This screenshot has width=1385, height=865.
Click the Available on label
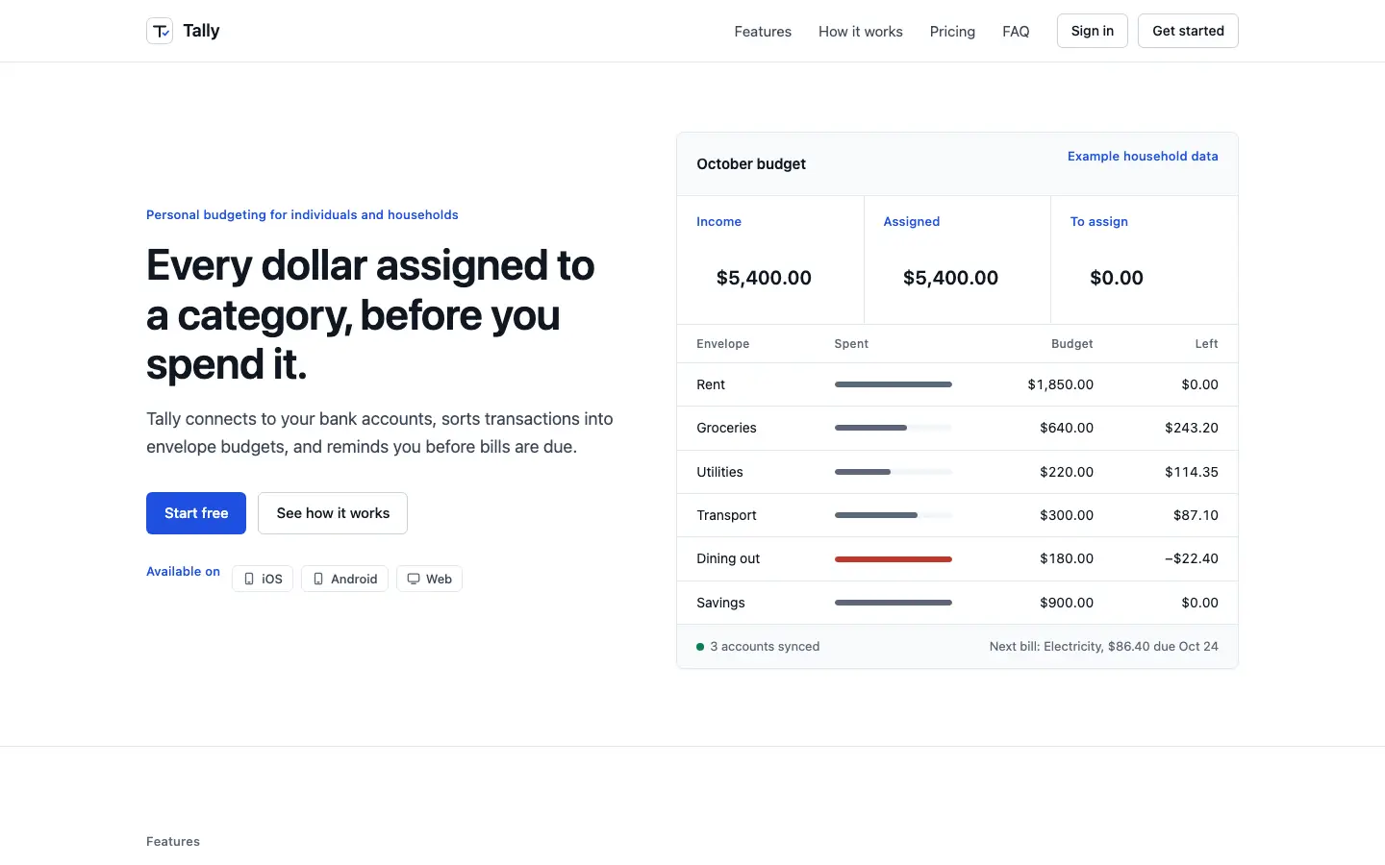tap(183, 571)
